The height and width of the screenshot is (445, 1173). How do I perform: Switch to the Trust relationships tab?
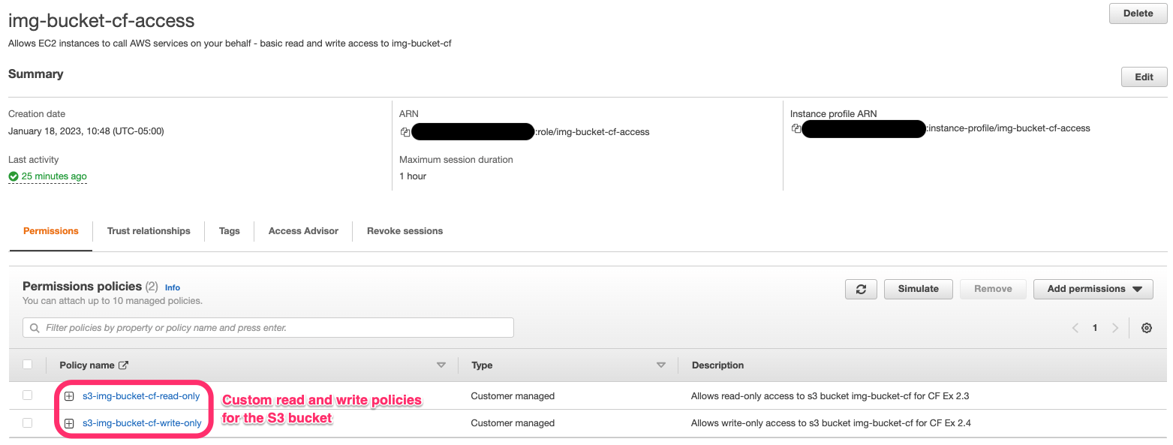[149, 231]
